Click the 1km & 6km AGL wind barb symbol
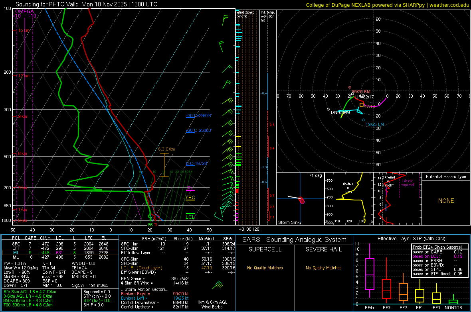471x312 pixels. [218, 285]
